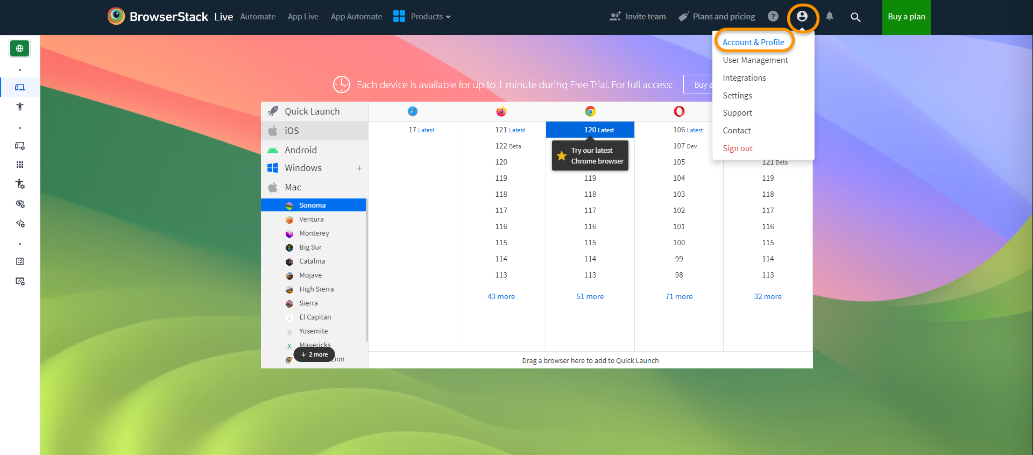Select iOS platform
1033x455 pixels.
tap(315, 131)
